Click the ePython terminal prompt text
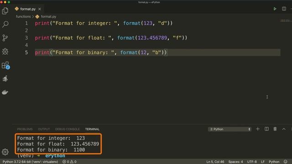The width and height of the screenshot is (292, 164). click(55, 156)
